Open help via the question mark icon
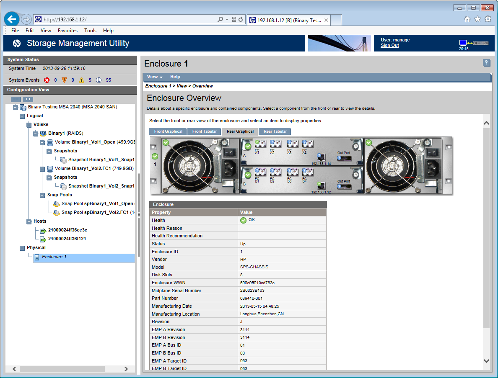Image resolution: width=498 pixels, height=378 pixels. [486, 62]
